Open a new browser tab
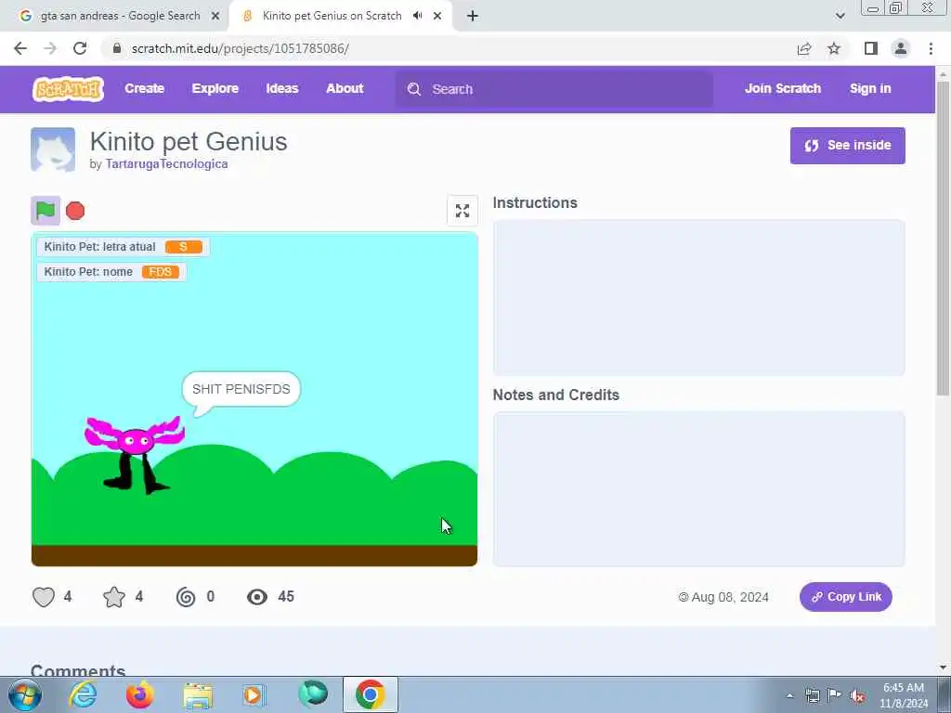 coord(473,17)
